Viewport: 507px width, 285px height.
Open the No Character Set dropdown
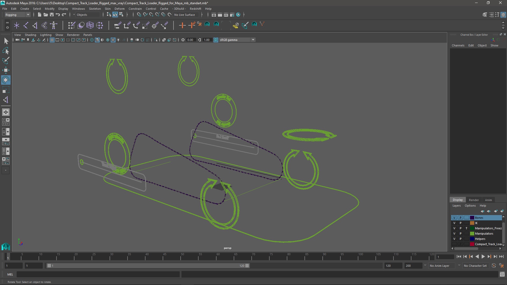click(x=475, y=266)
